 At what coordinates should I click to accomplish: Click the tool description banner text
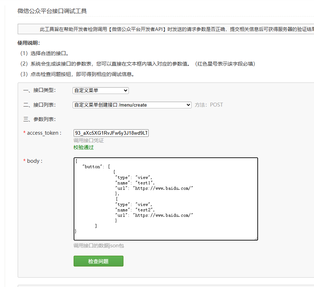click(177, 29)
